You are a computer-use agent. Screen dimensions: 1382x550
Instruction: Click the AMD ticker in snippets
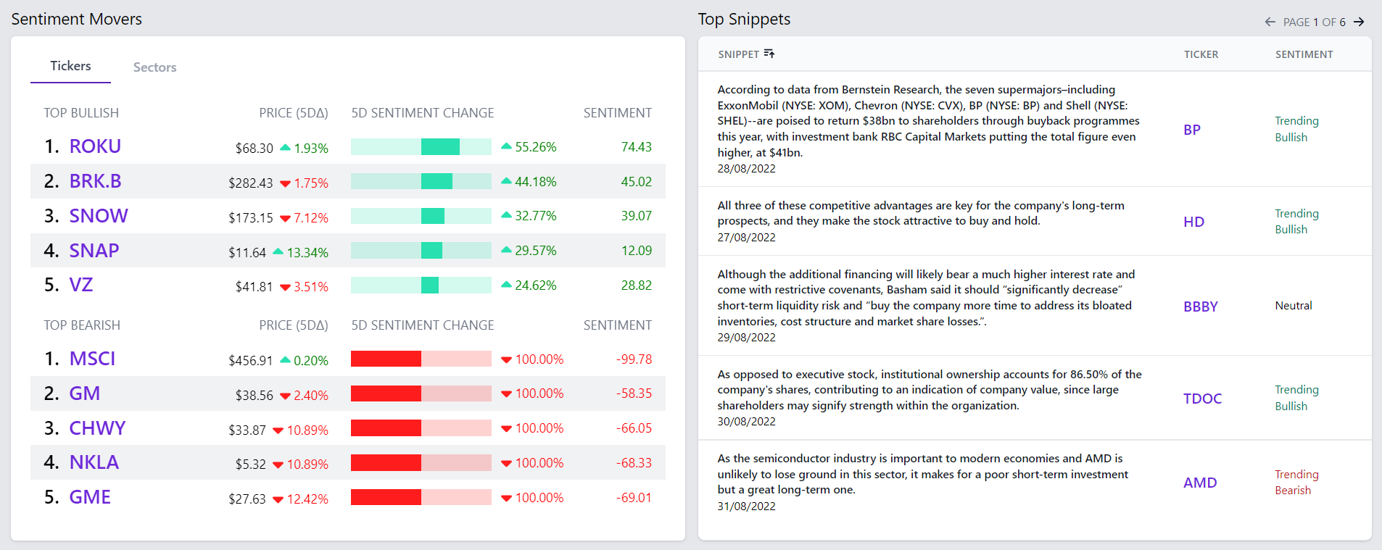point(1200,483)
